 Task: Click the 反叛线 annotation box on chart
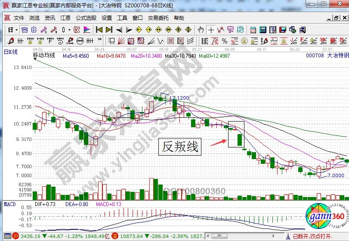click(x=180, y=147)
